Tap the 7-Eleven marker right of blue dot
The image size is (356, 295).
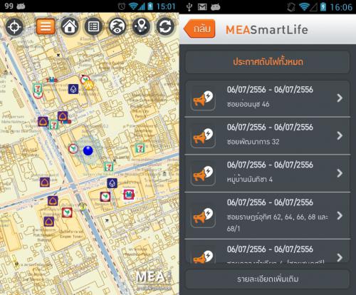coord(140,148)
